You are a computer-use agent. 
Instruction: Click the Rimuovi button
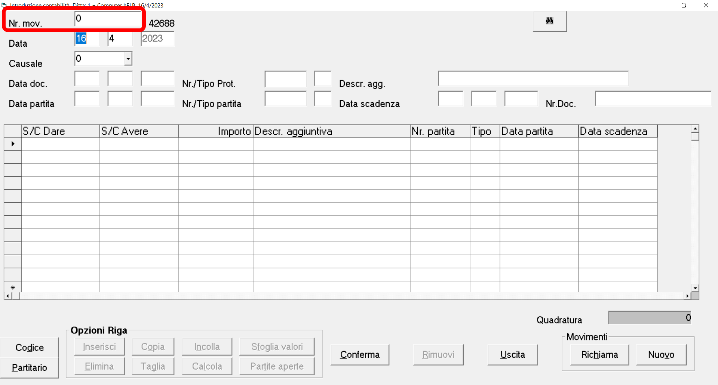[x=438, y=355]
